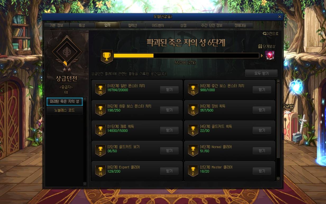326x204 pixels.
Task: Click the large gold trophy beside the progress bar
Action: [107, 56]
